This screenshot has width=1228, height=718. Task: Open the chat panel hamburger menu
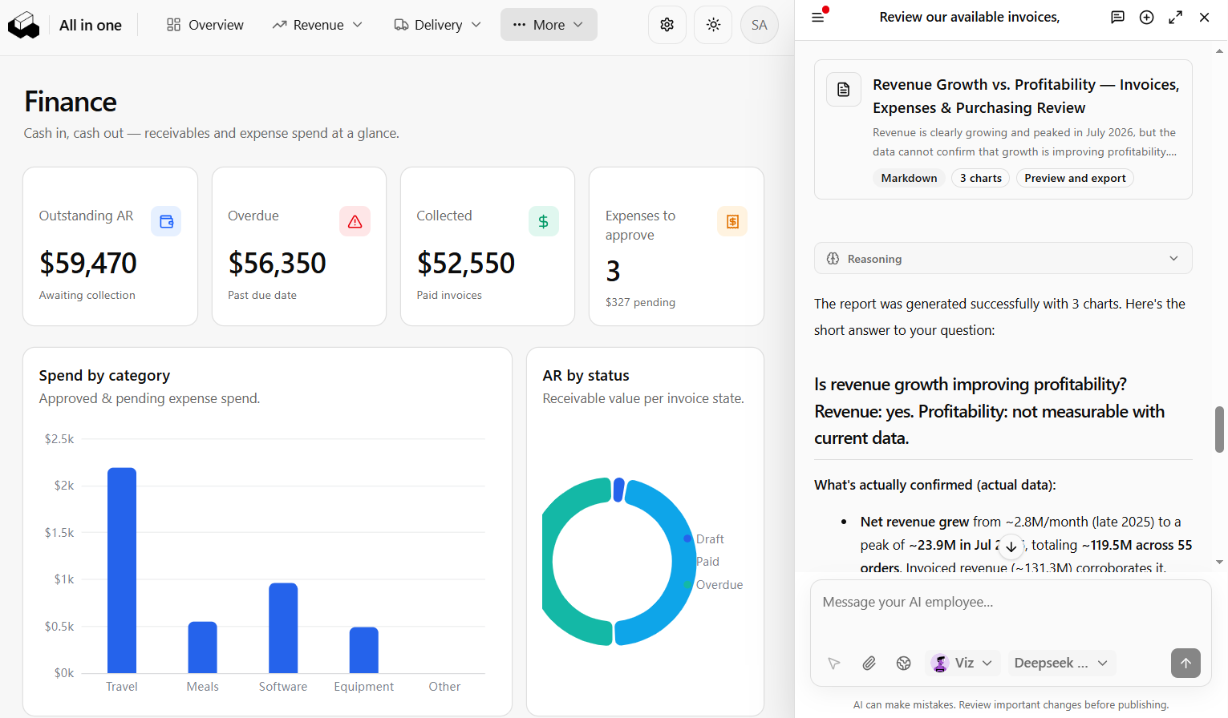pos(818,17)
